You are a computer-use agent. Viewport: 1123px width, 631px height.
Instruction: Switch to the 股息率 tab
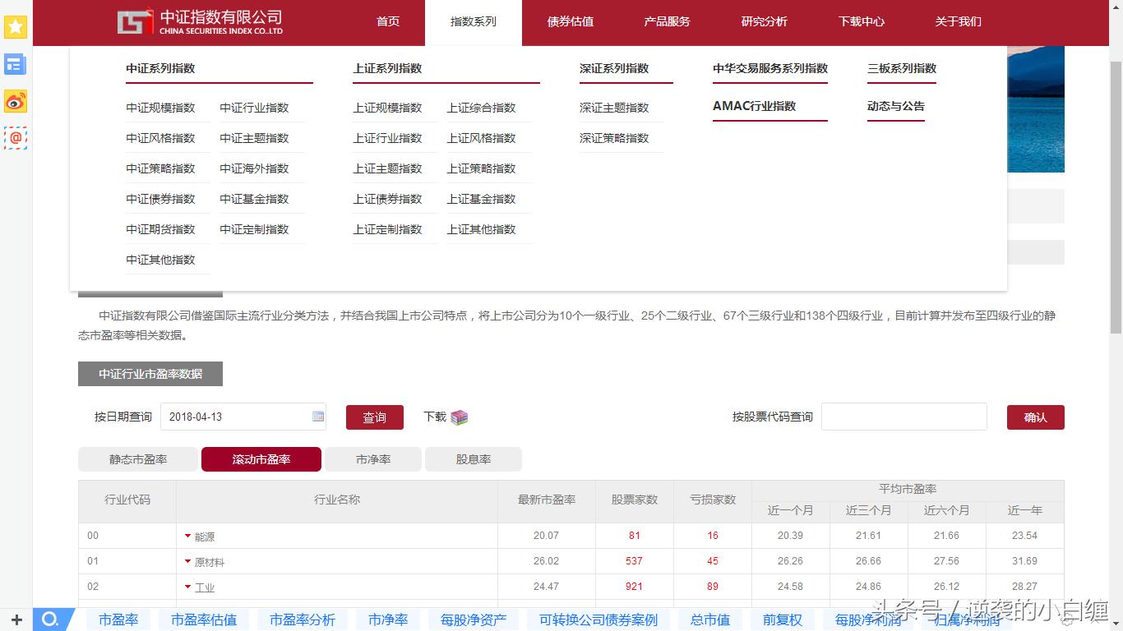[473, 459]
